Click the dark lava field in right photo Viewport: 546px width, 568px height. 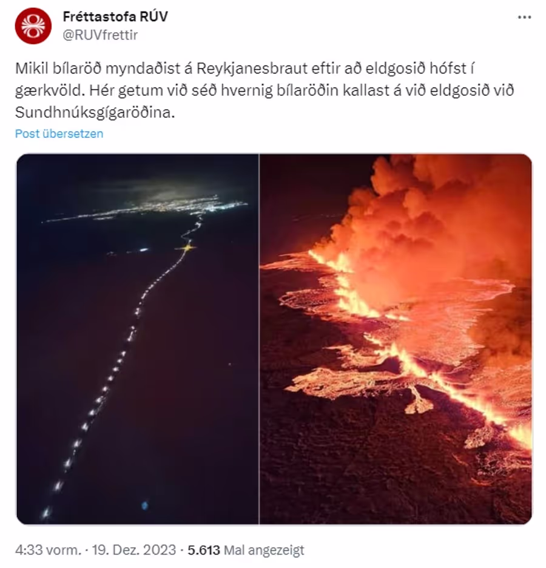click(344, 471)
